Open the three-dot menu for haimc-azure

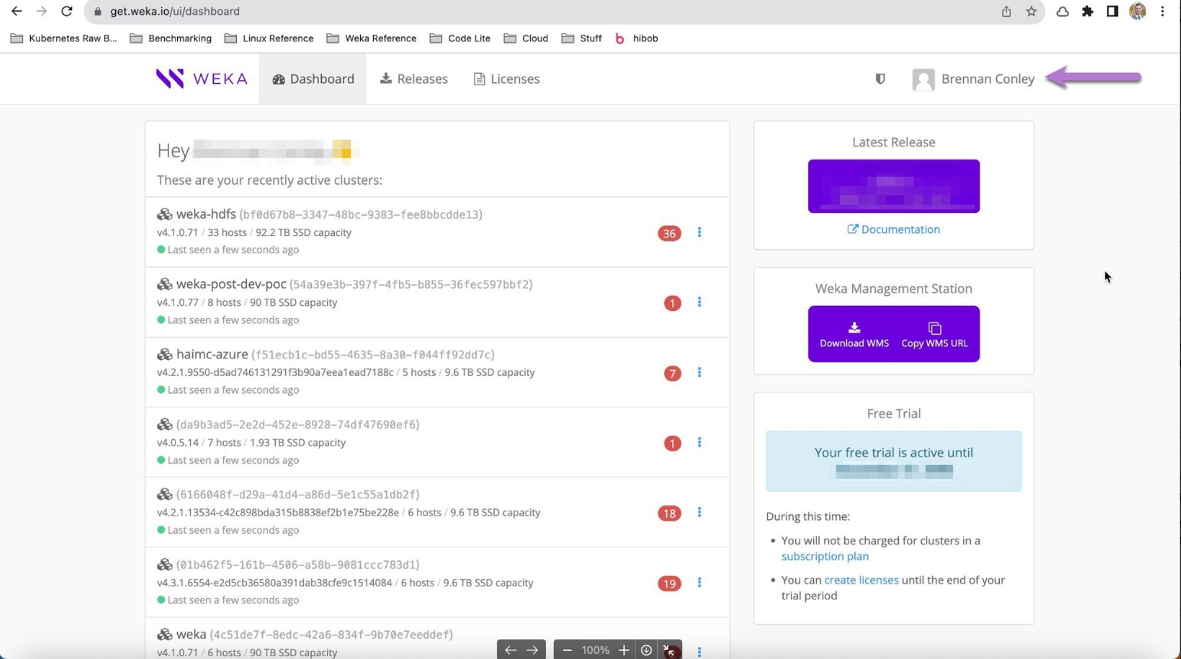point(699,373)
